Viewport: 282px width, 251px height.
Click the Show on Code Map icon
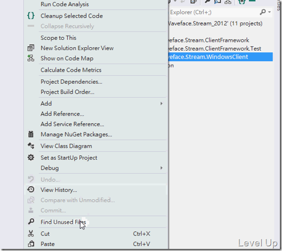(x=31, y=58)
